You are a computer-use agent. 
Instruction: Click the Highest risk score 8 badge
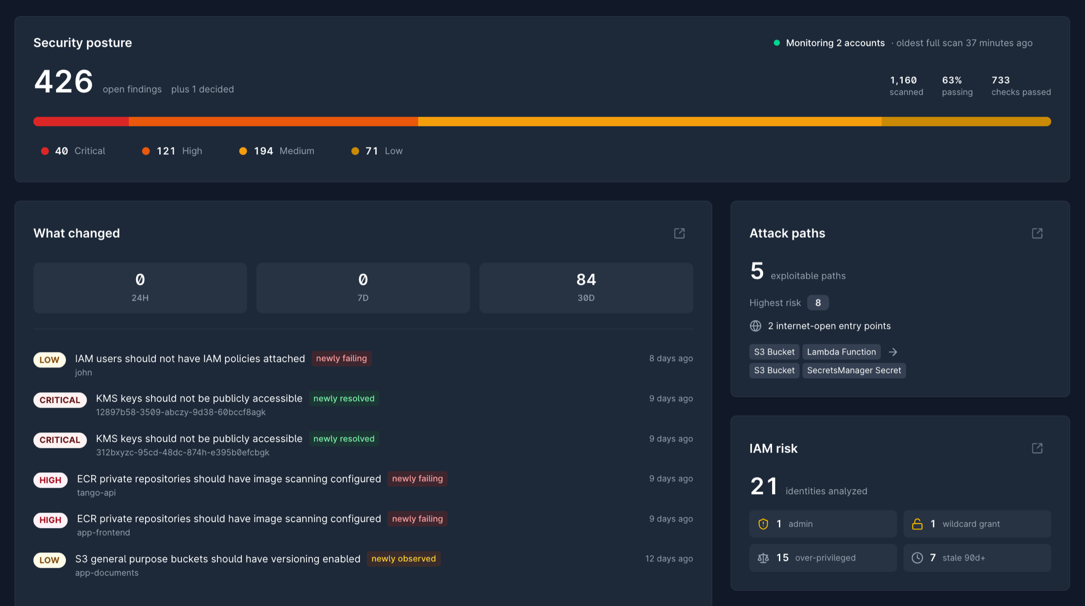point(818,303)
